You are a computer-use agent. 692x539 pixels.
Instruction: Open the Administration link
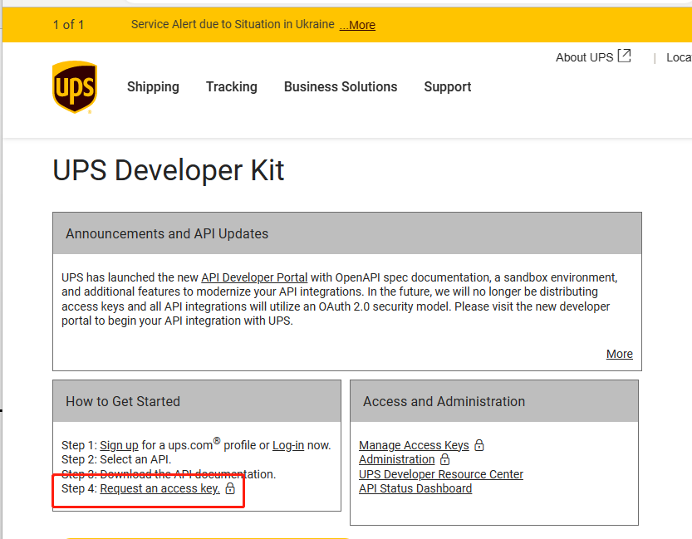397,459
